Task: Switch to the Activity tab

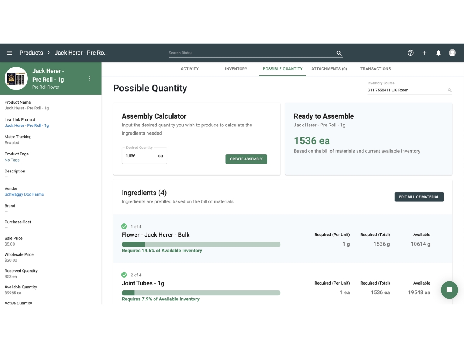Action: 190,69
